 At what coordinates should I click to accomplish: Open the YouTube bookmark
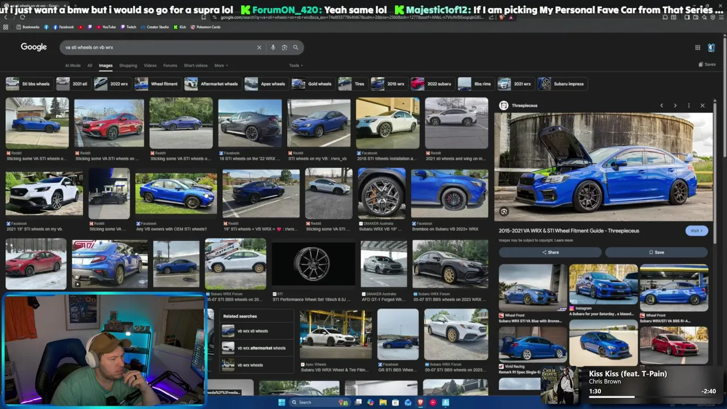click(x=106, y=27)
